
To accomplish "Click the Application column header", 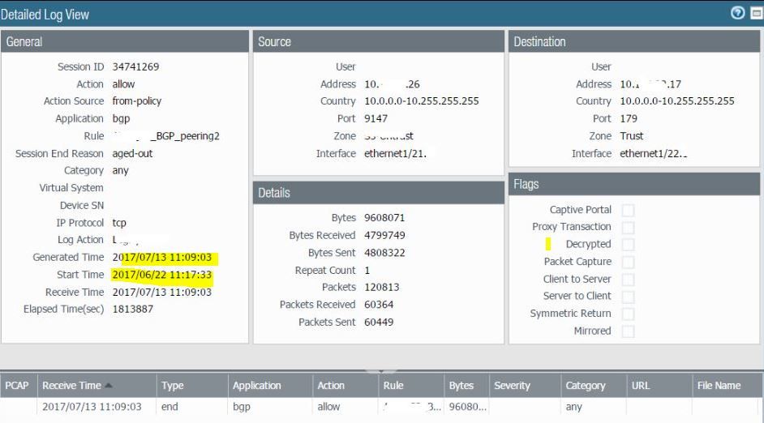I will (x=256, y=386).
